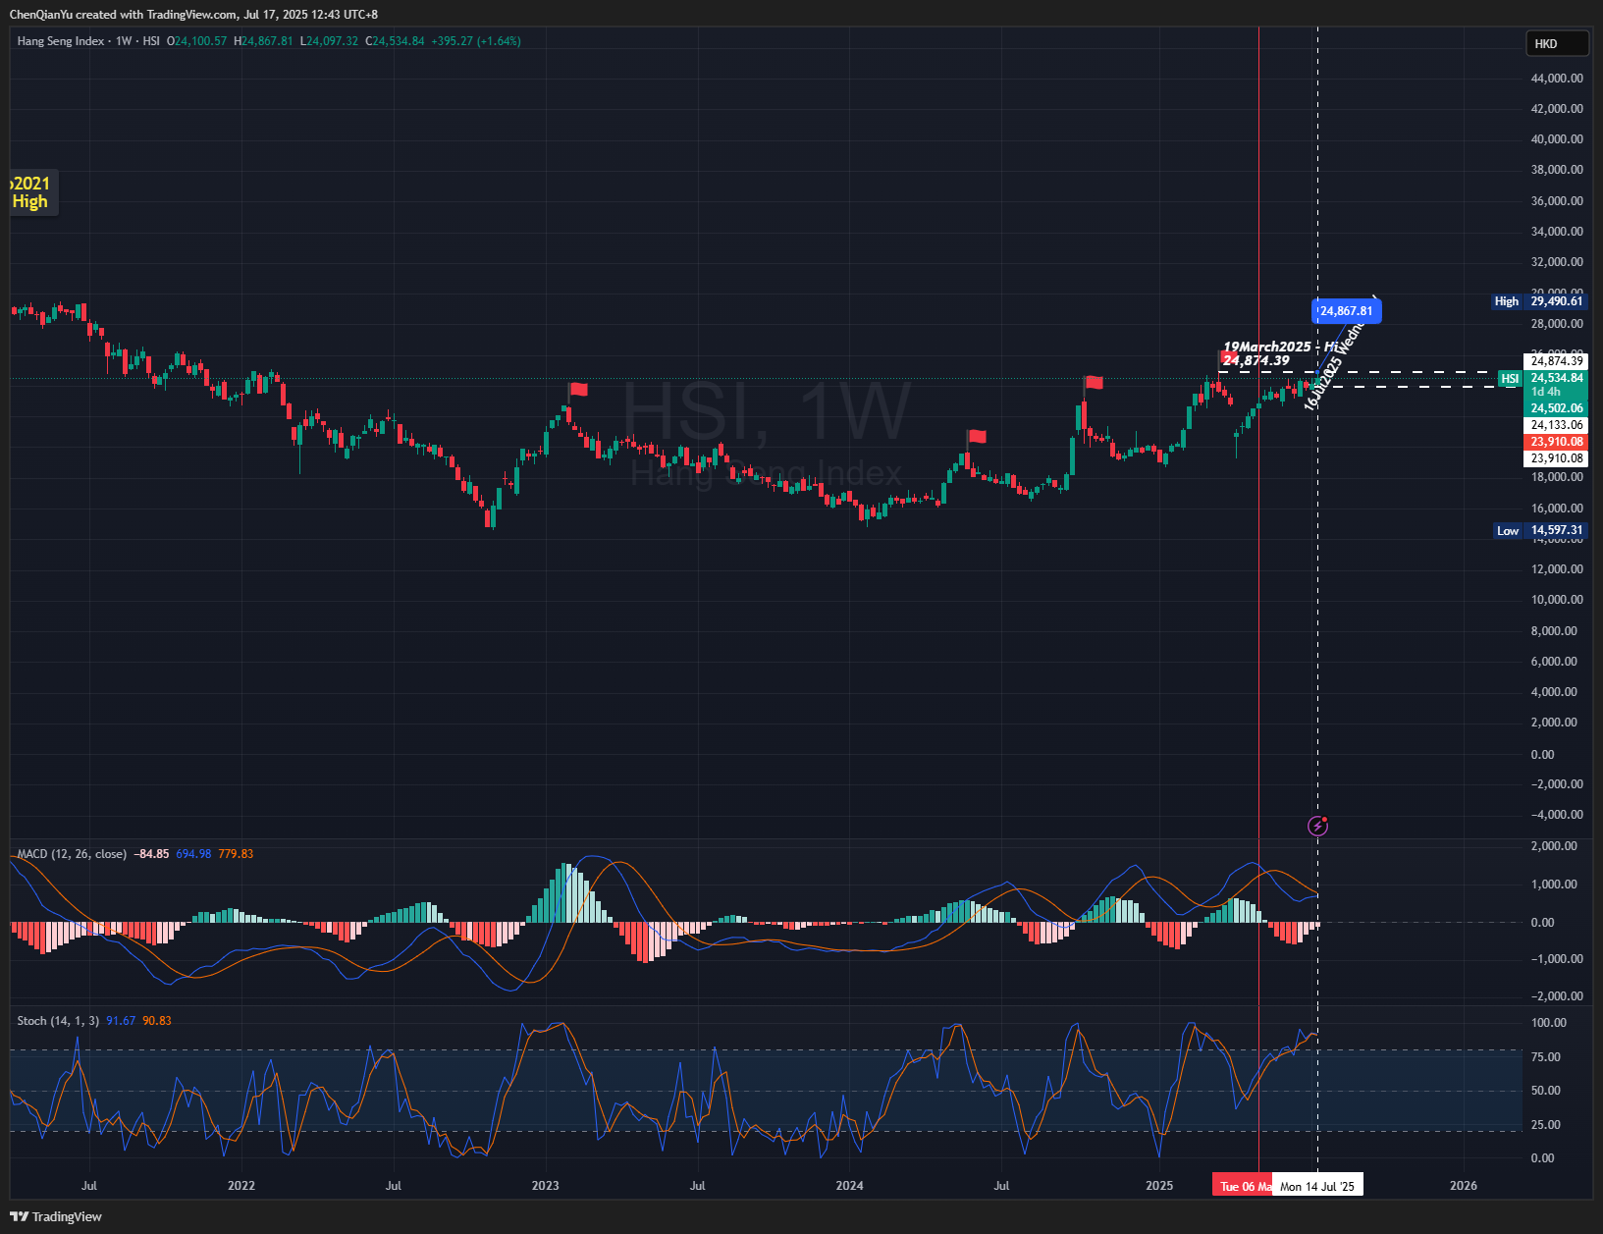Click the Hang Seng Index symbol title
The width and height of the screenshot is (1603, 1234).
pos(60,41)
